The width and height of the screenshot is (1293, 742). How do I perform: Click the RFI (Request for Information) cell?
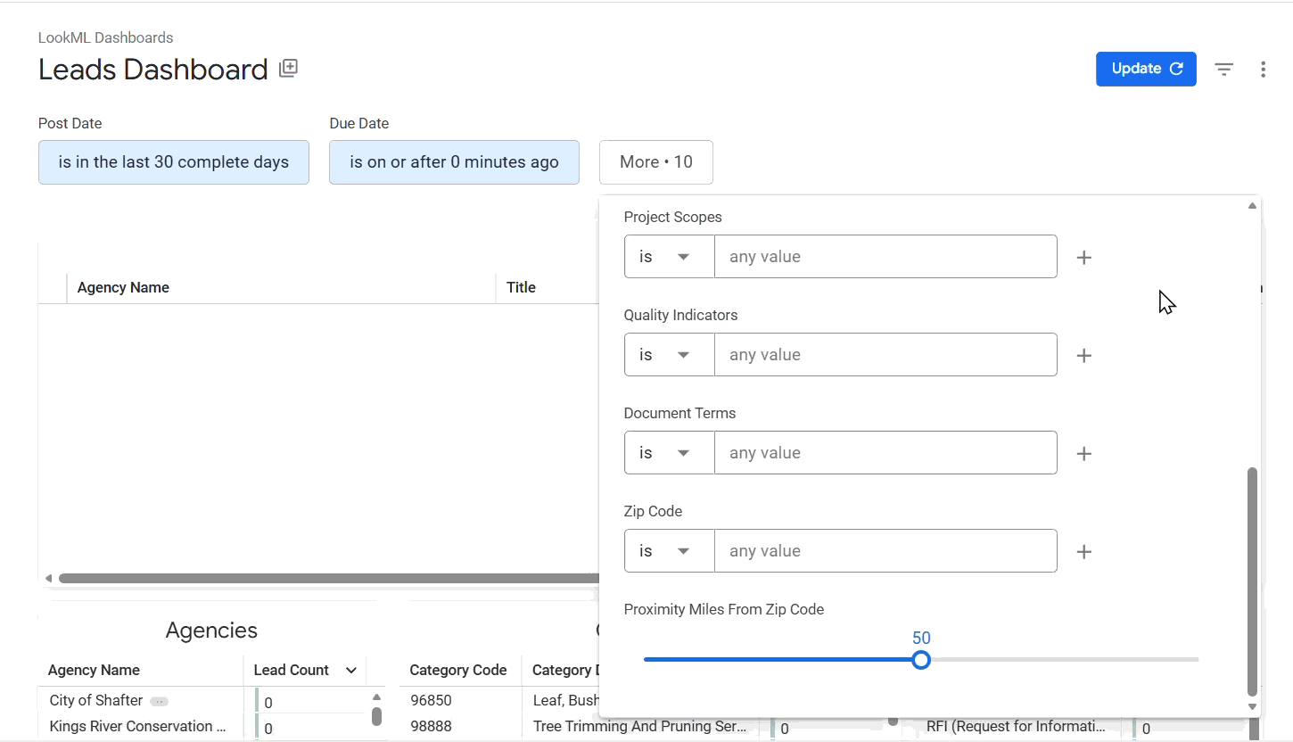coord(1016,727)
